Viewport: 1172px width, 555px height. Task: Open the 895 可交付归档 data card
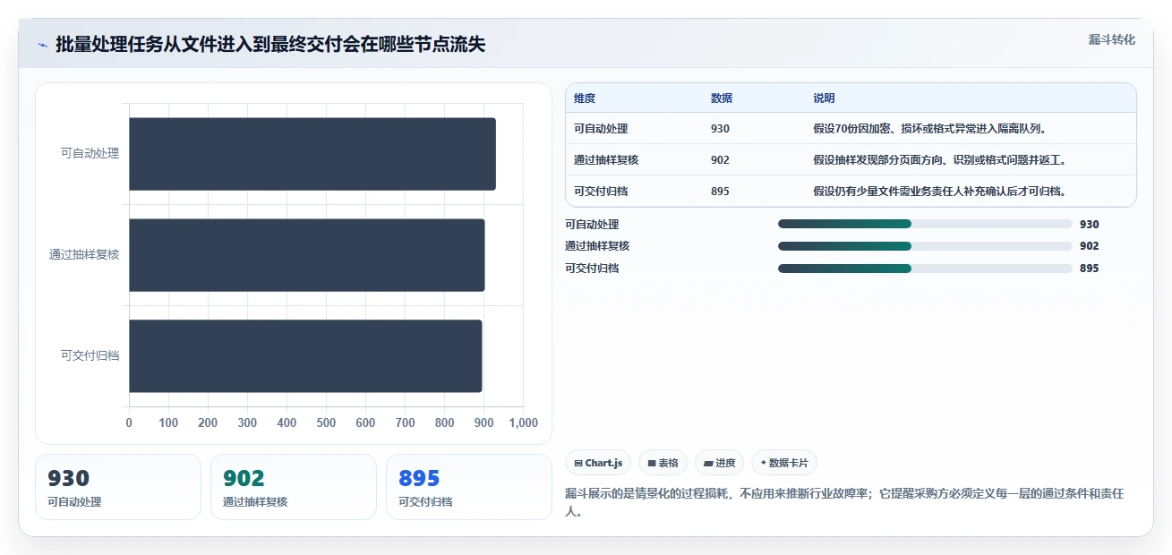click(469, 487)
